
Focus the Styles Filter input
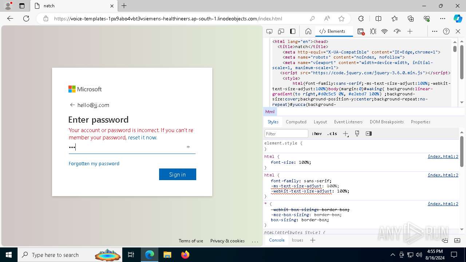pos(287,134)
